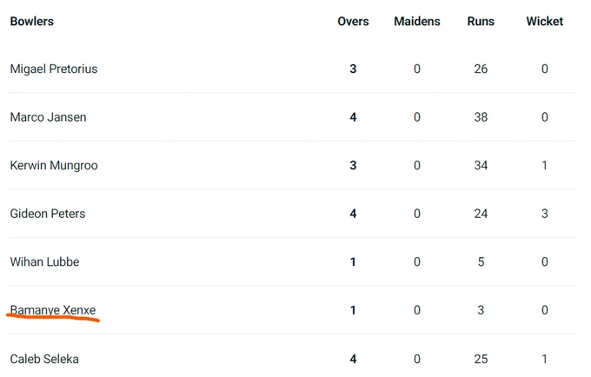Select Wihan Lubbe row name
Viewport: 591px width, 377px height.
44,261
